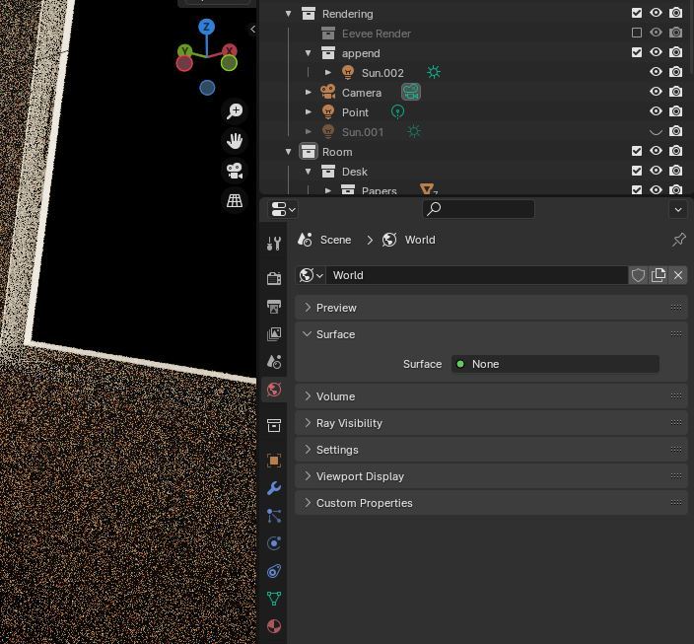Disable Sun.001 render camera toggle
The width and height of the screenshot is (694, 644).
675,131
